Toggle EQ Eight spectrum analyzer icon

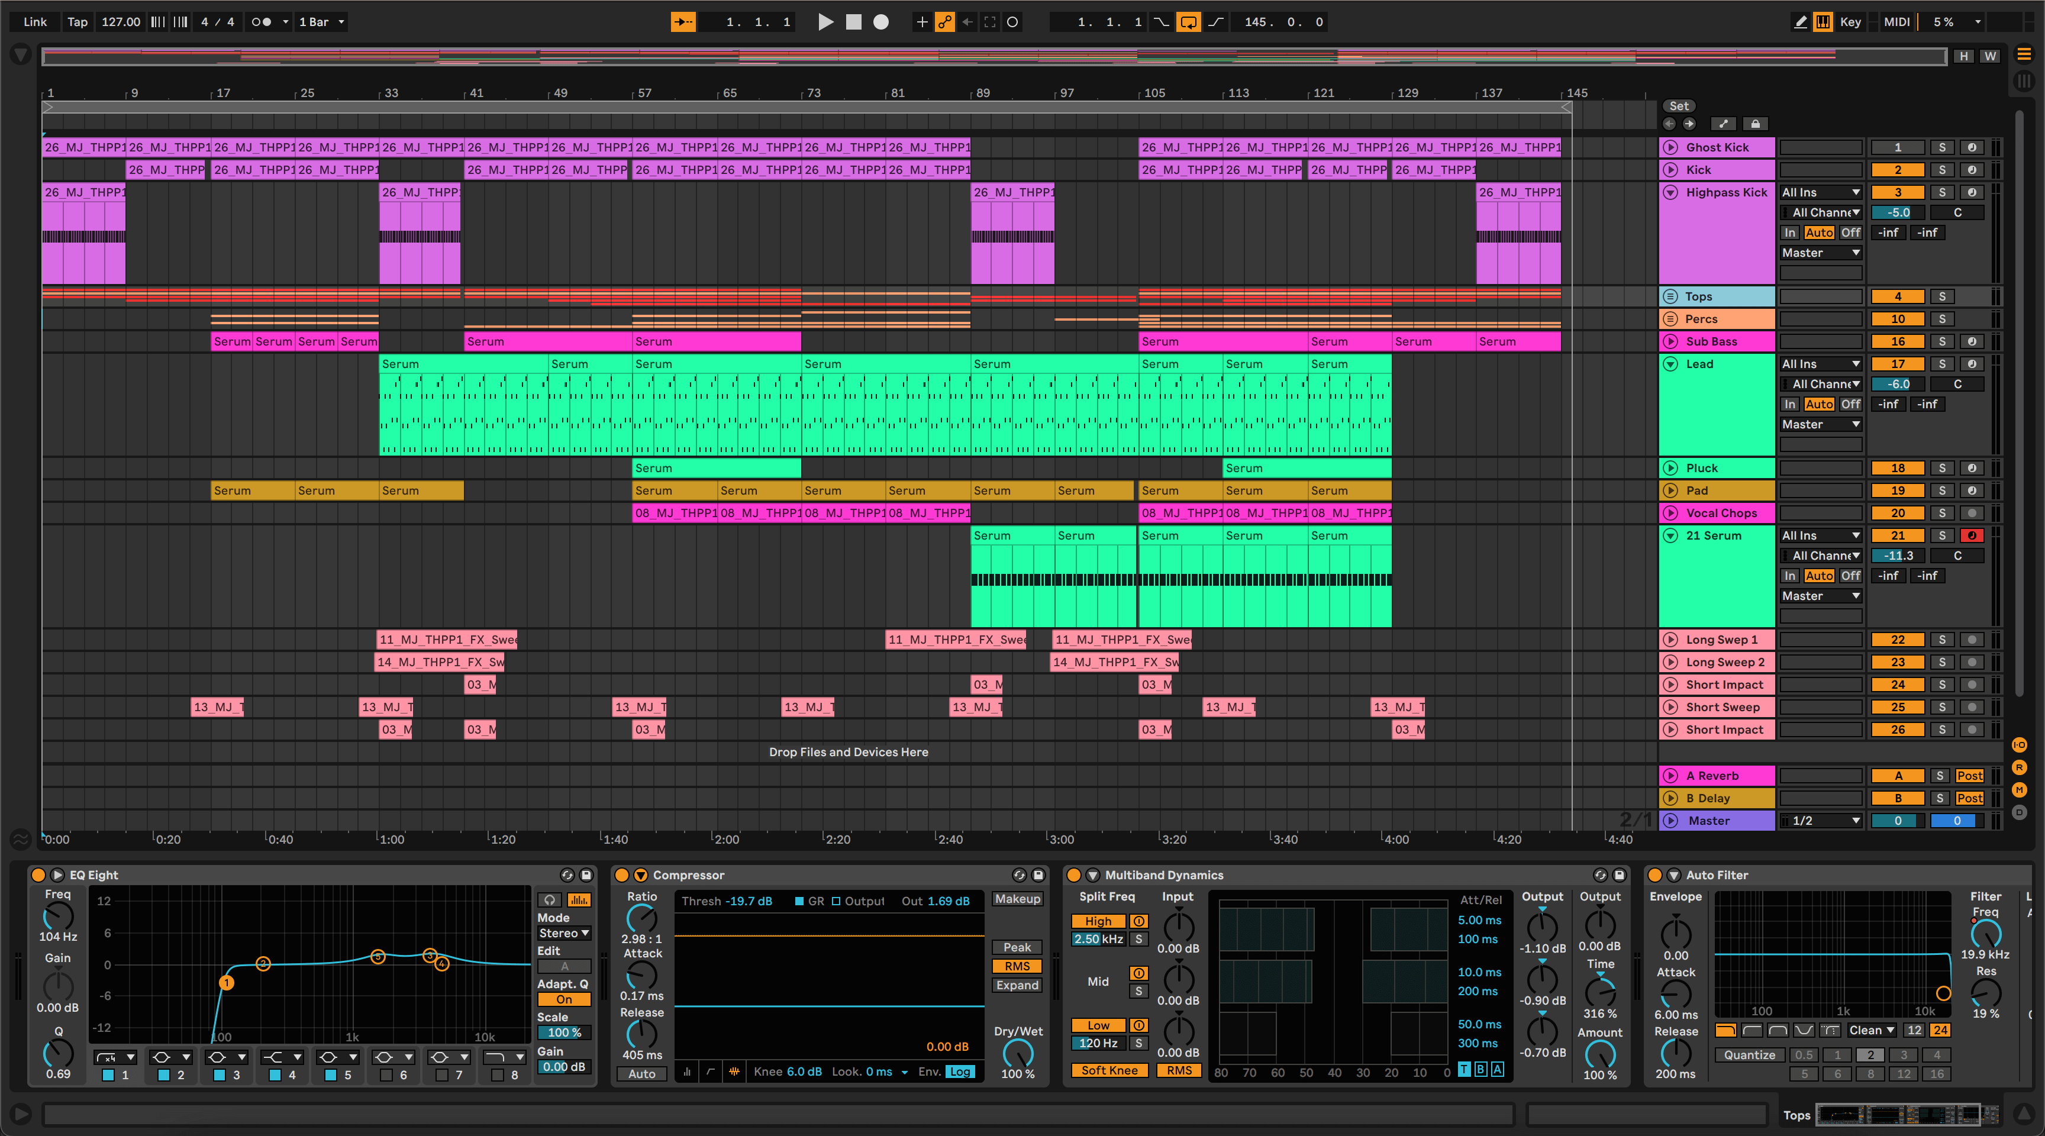(579, 899)
